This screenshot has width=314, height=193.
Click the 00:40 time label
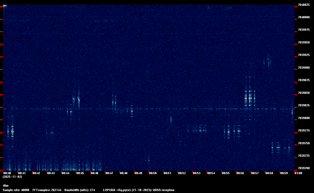click(x=7, y=173)
